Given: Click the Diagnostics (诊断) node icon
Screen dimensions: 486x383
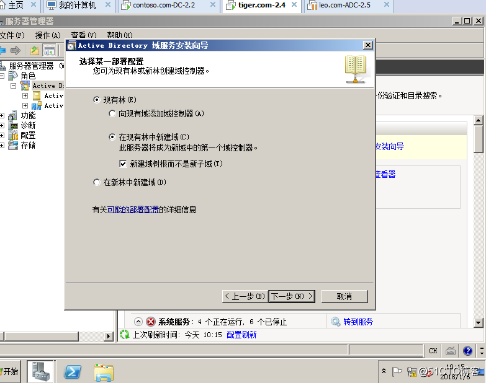Looking at the screenshot, I should [x=13, y=125].
